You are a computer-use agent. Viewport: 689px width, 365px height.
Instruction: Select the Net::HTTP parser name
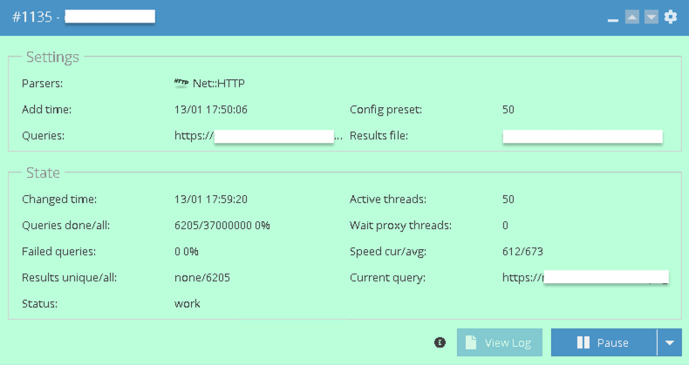tap(219, 84)
